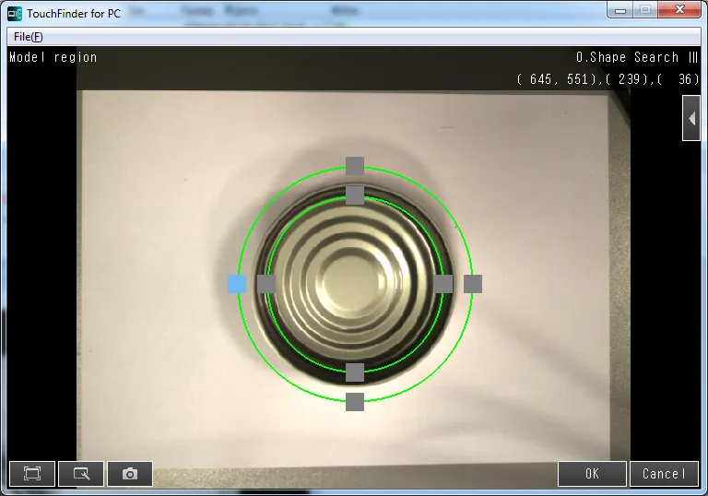Click the fit-to-screen display icon
Viewport: 708px width, 496px height.
(32, 473)
